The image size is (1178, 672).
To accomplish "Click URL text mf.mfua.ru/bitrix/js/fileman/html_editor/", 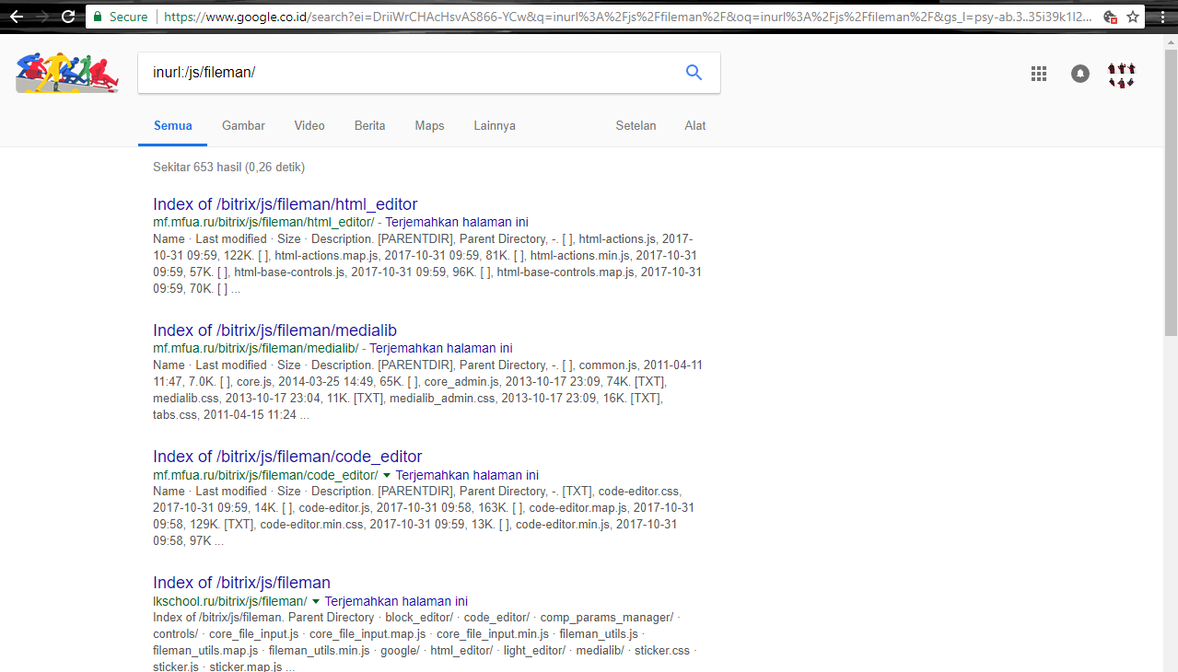I will pyautogui.click(x=263, y=222).
